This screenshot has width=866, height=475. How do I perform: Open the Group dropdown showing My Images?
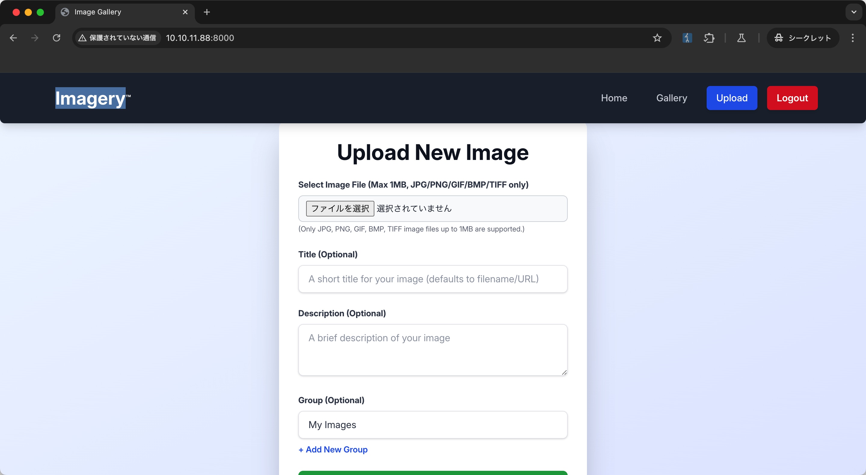433,424
